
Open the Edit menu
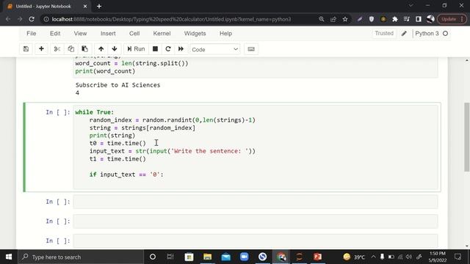click(x=55, y=34)
